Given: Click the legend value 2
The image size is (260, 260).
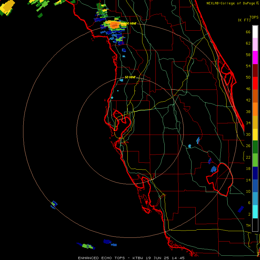Looking at the screenshot, I should (249, 214).
